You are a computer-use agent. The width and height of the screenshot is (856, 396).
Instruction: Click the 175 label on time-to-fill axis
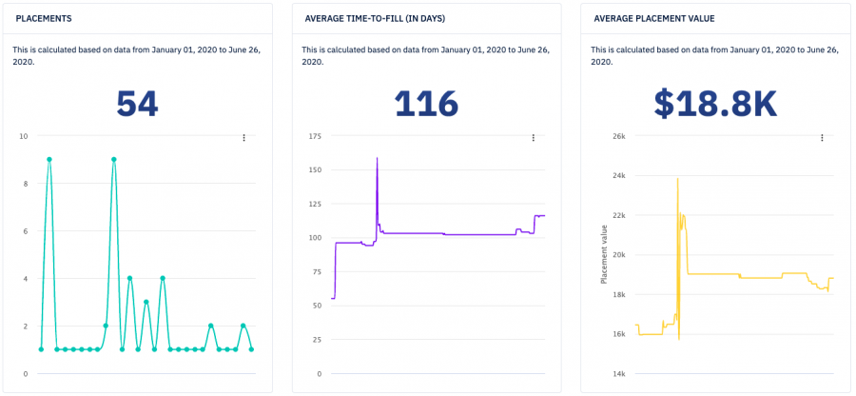click(317, 136)
